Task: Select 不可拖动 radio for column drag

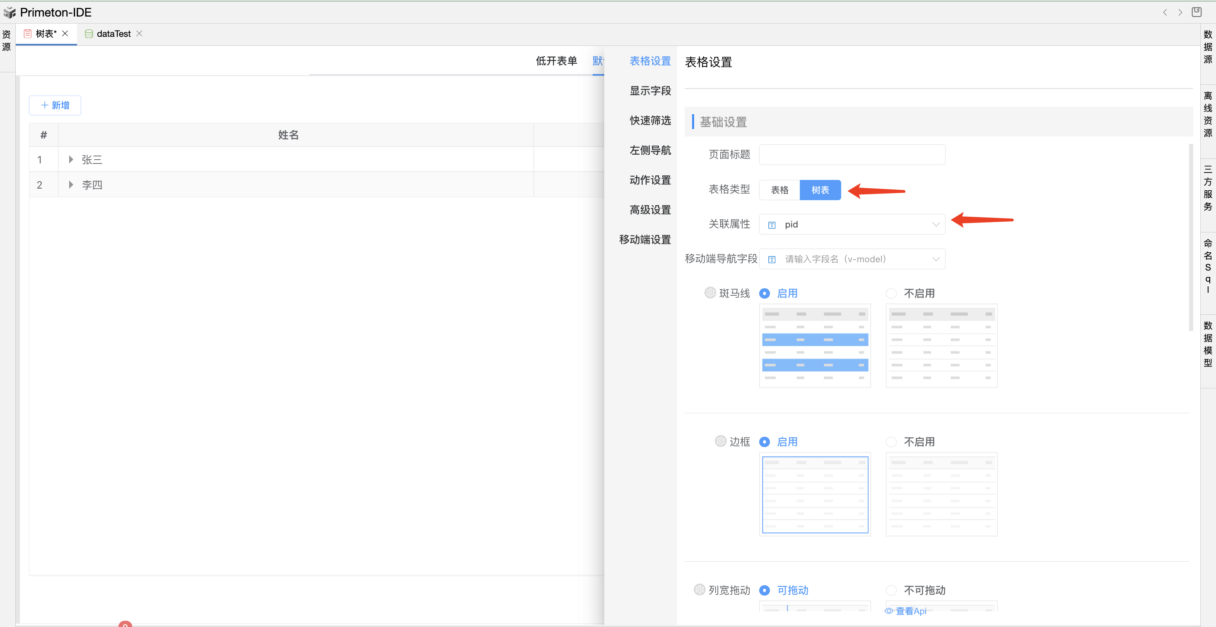Action: [x=891, y=591]
